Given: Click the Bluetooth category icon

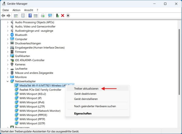Looking at the screenshot, I should click(x=12, y=35).
